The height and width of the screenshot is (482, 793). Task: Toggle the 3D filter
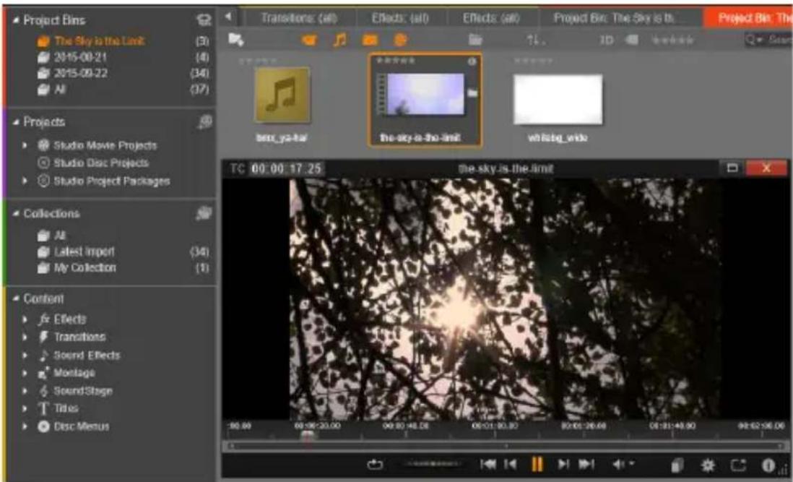click(x=607, y=40)
